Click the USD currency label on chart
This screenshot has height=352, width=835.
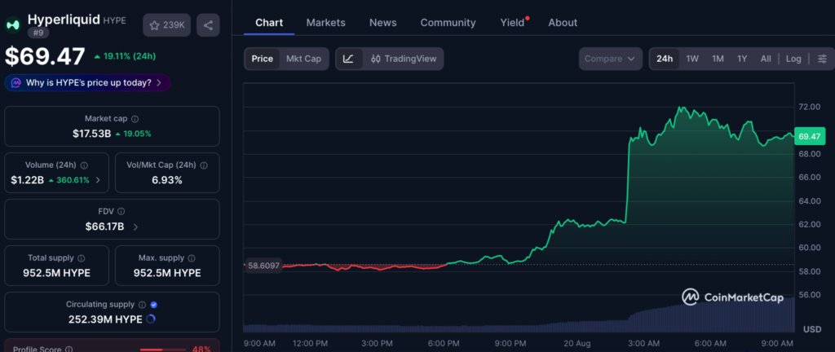click(x=812, y=330)
